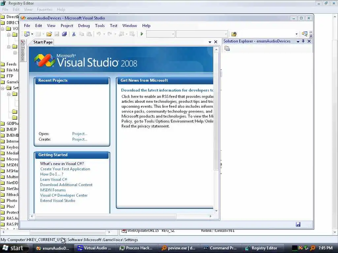Switch to Registry Editor taskbar button

click(262, 248)
